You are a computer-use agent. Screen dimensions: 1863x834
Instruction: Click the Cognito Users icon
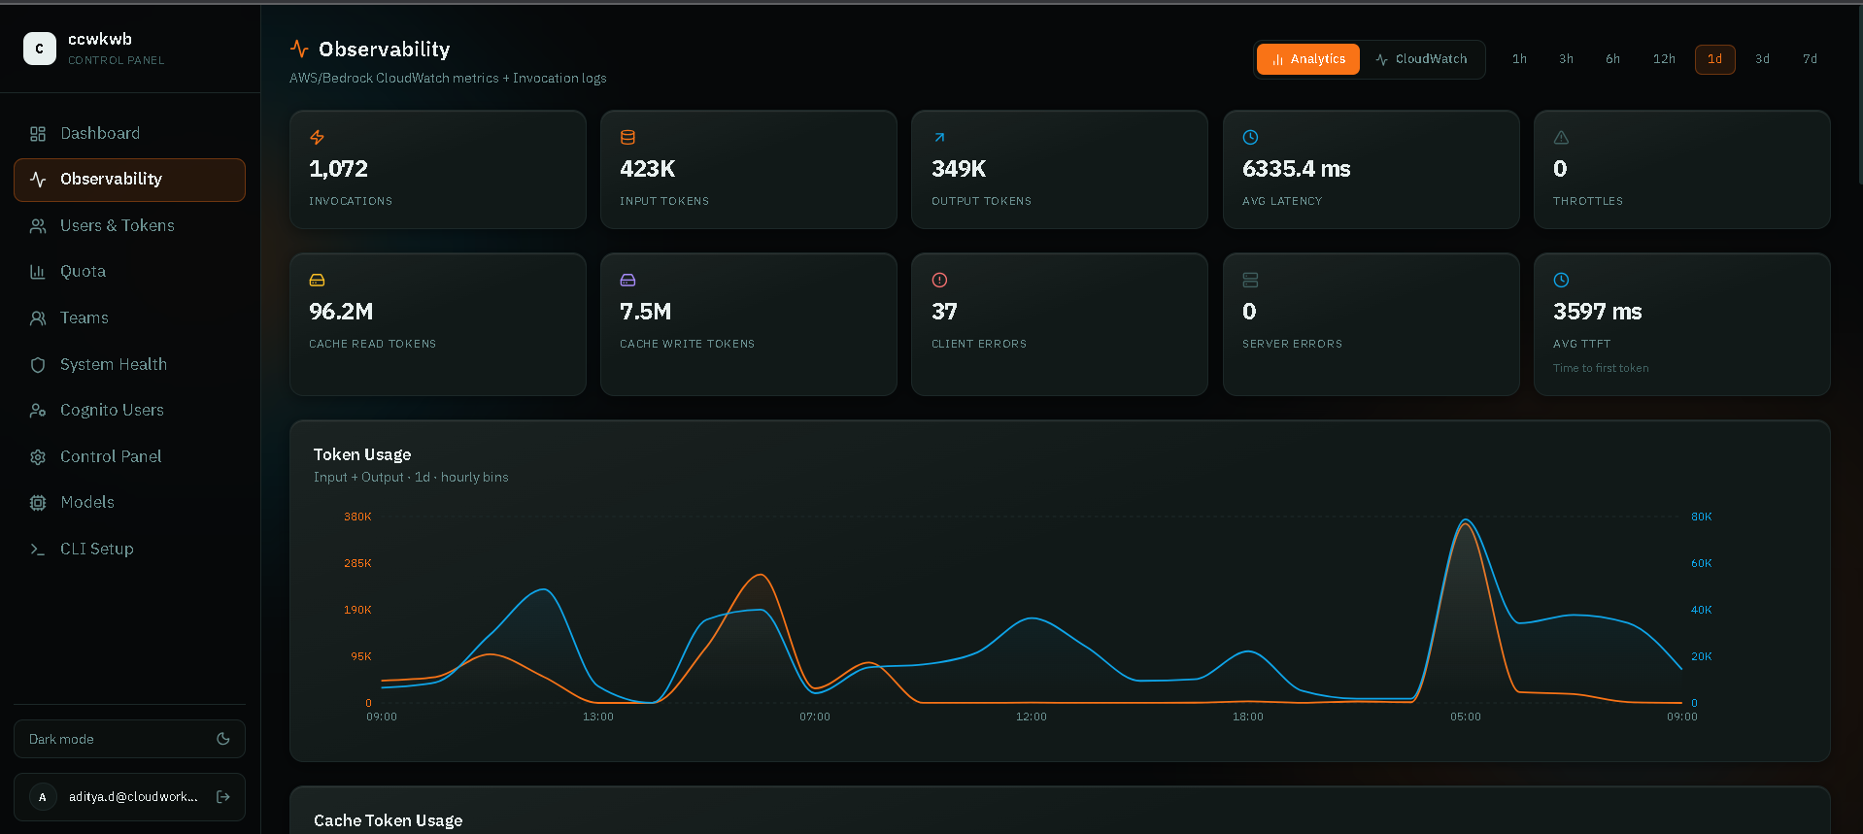point(38,411)
